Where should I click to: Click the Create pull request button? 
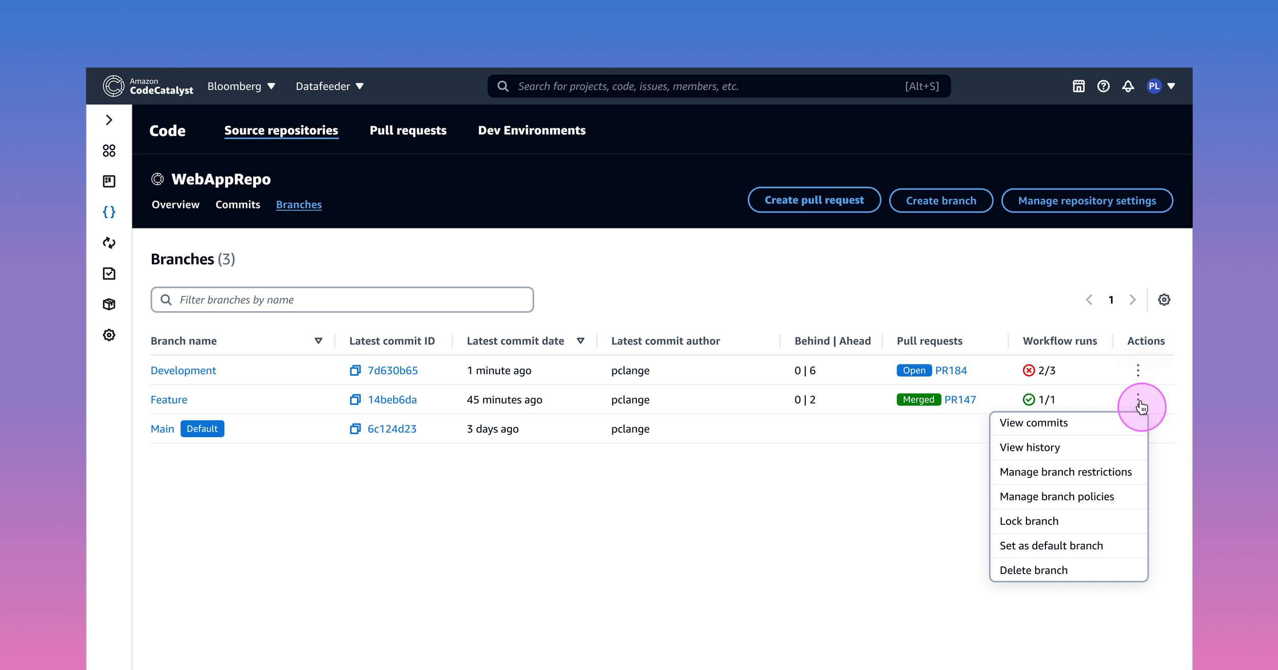(814, 200)
